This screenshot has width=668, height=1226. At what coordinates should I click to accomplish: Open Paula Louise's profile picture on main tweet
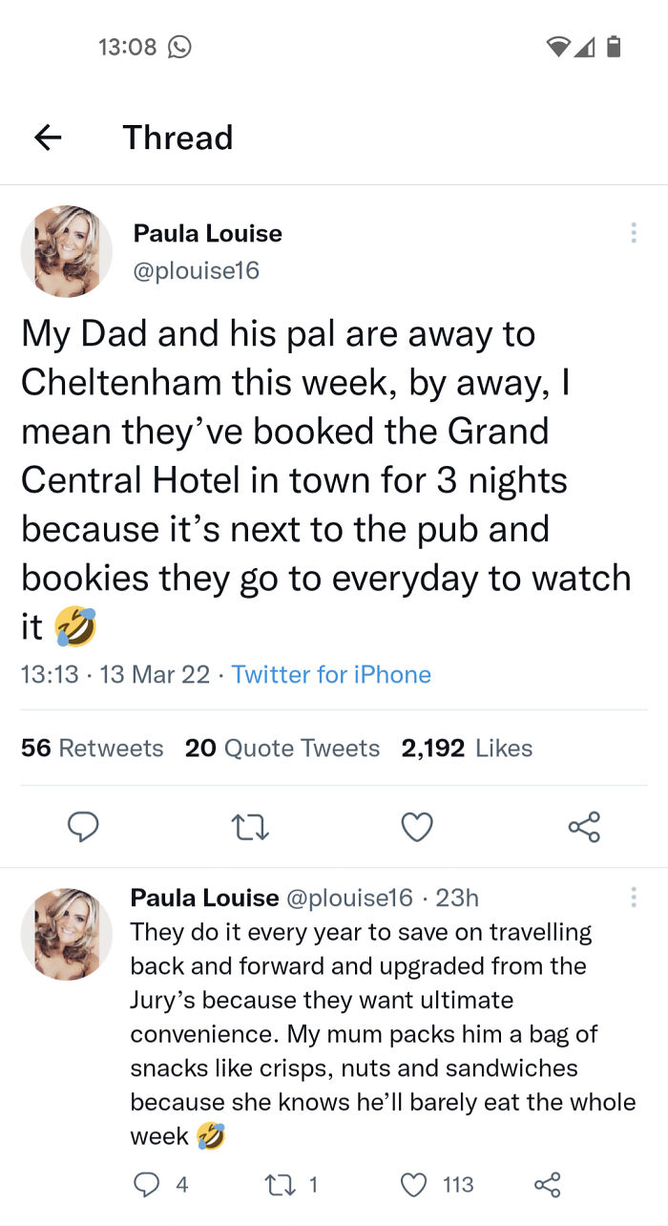pos(66,251)
